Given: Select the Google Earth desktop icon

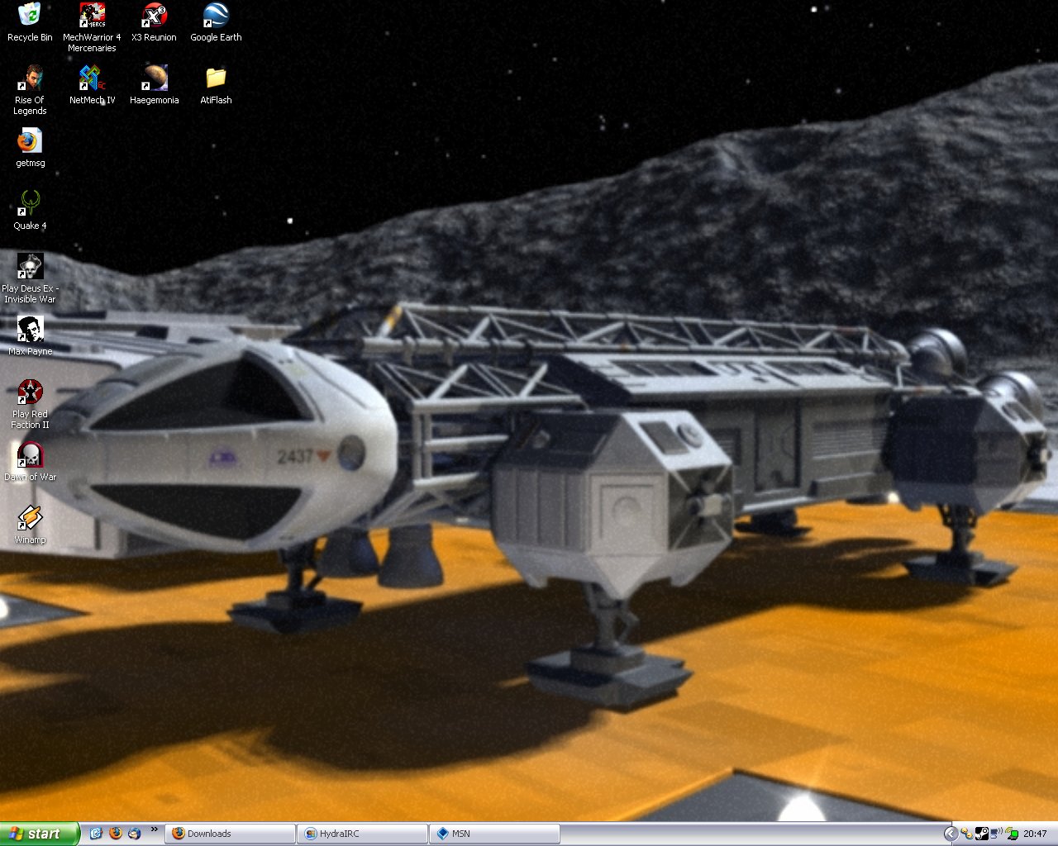Looking at the screenshot, I should (x=216, y=22).
